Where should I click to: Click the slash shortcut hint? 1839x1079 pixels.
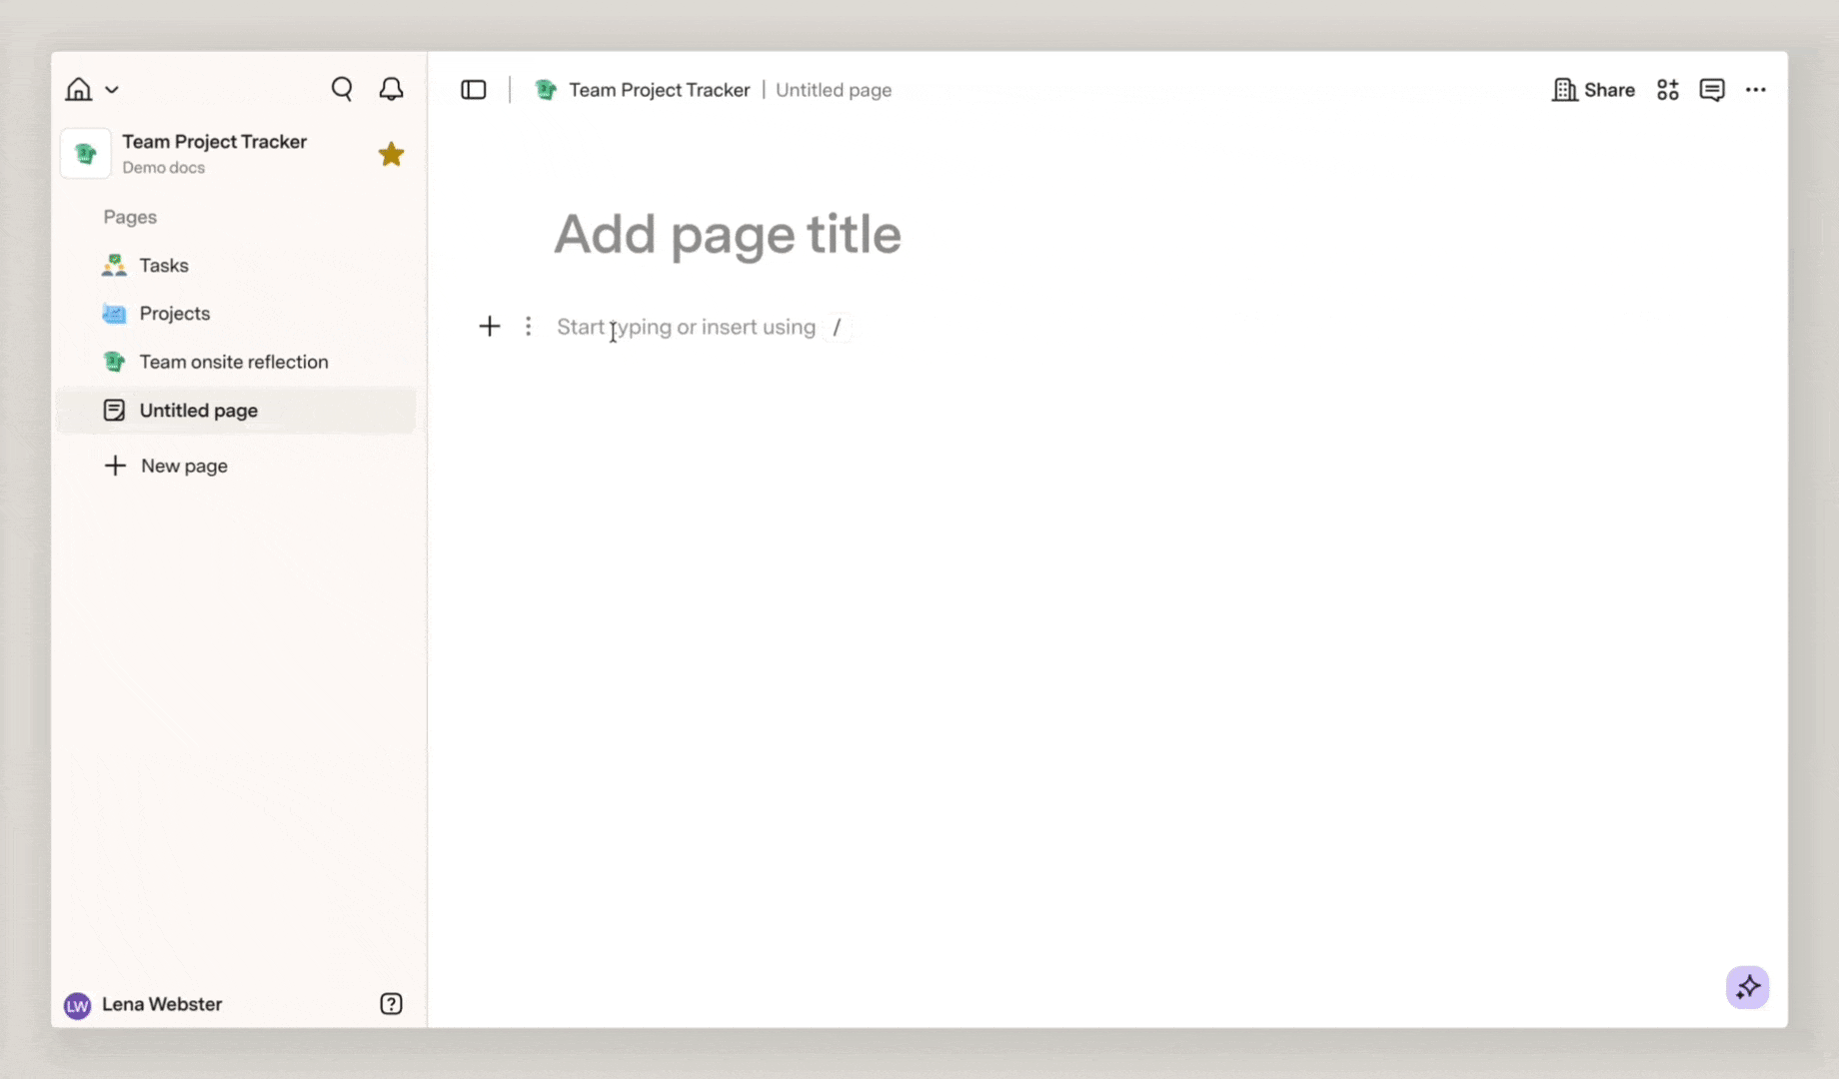tap(838, 327)
